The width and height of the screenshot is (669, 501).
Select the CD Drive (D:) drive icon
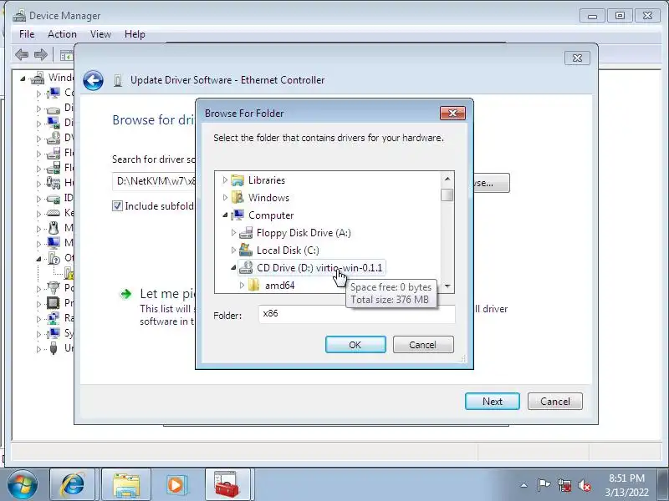point(246,267)
